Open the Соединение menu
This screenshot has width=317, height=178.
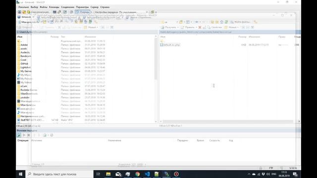tap(67, 7)
